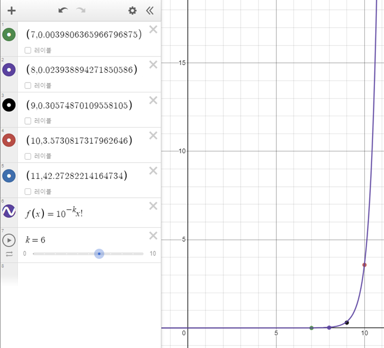Check label box for point (9, 0.3057...)
This screenshot has height=348, width=384.
(28, 121)
